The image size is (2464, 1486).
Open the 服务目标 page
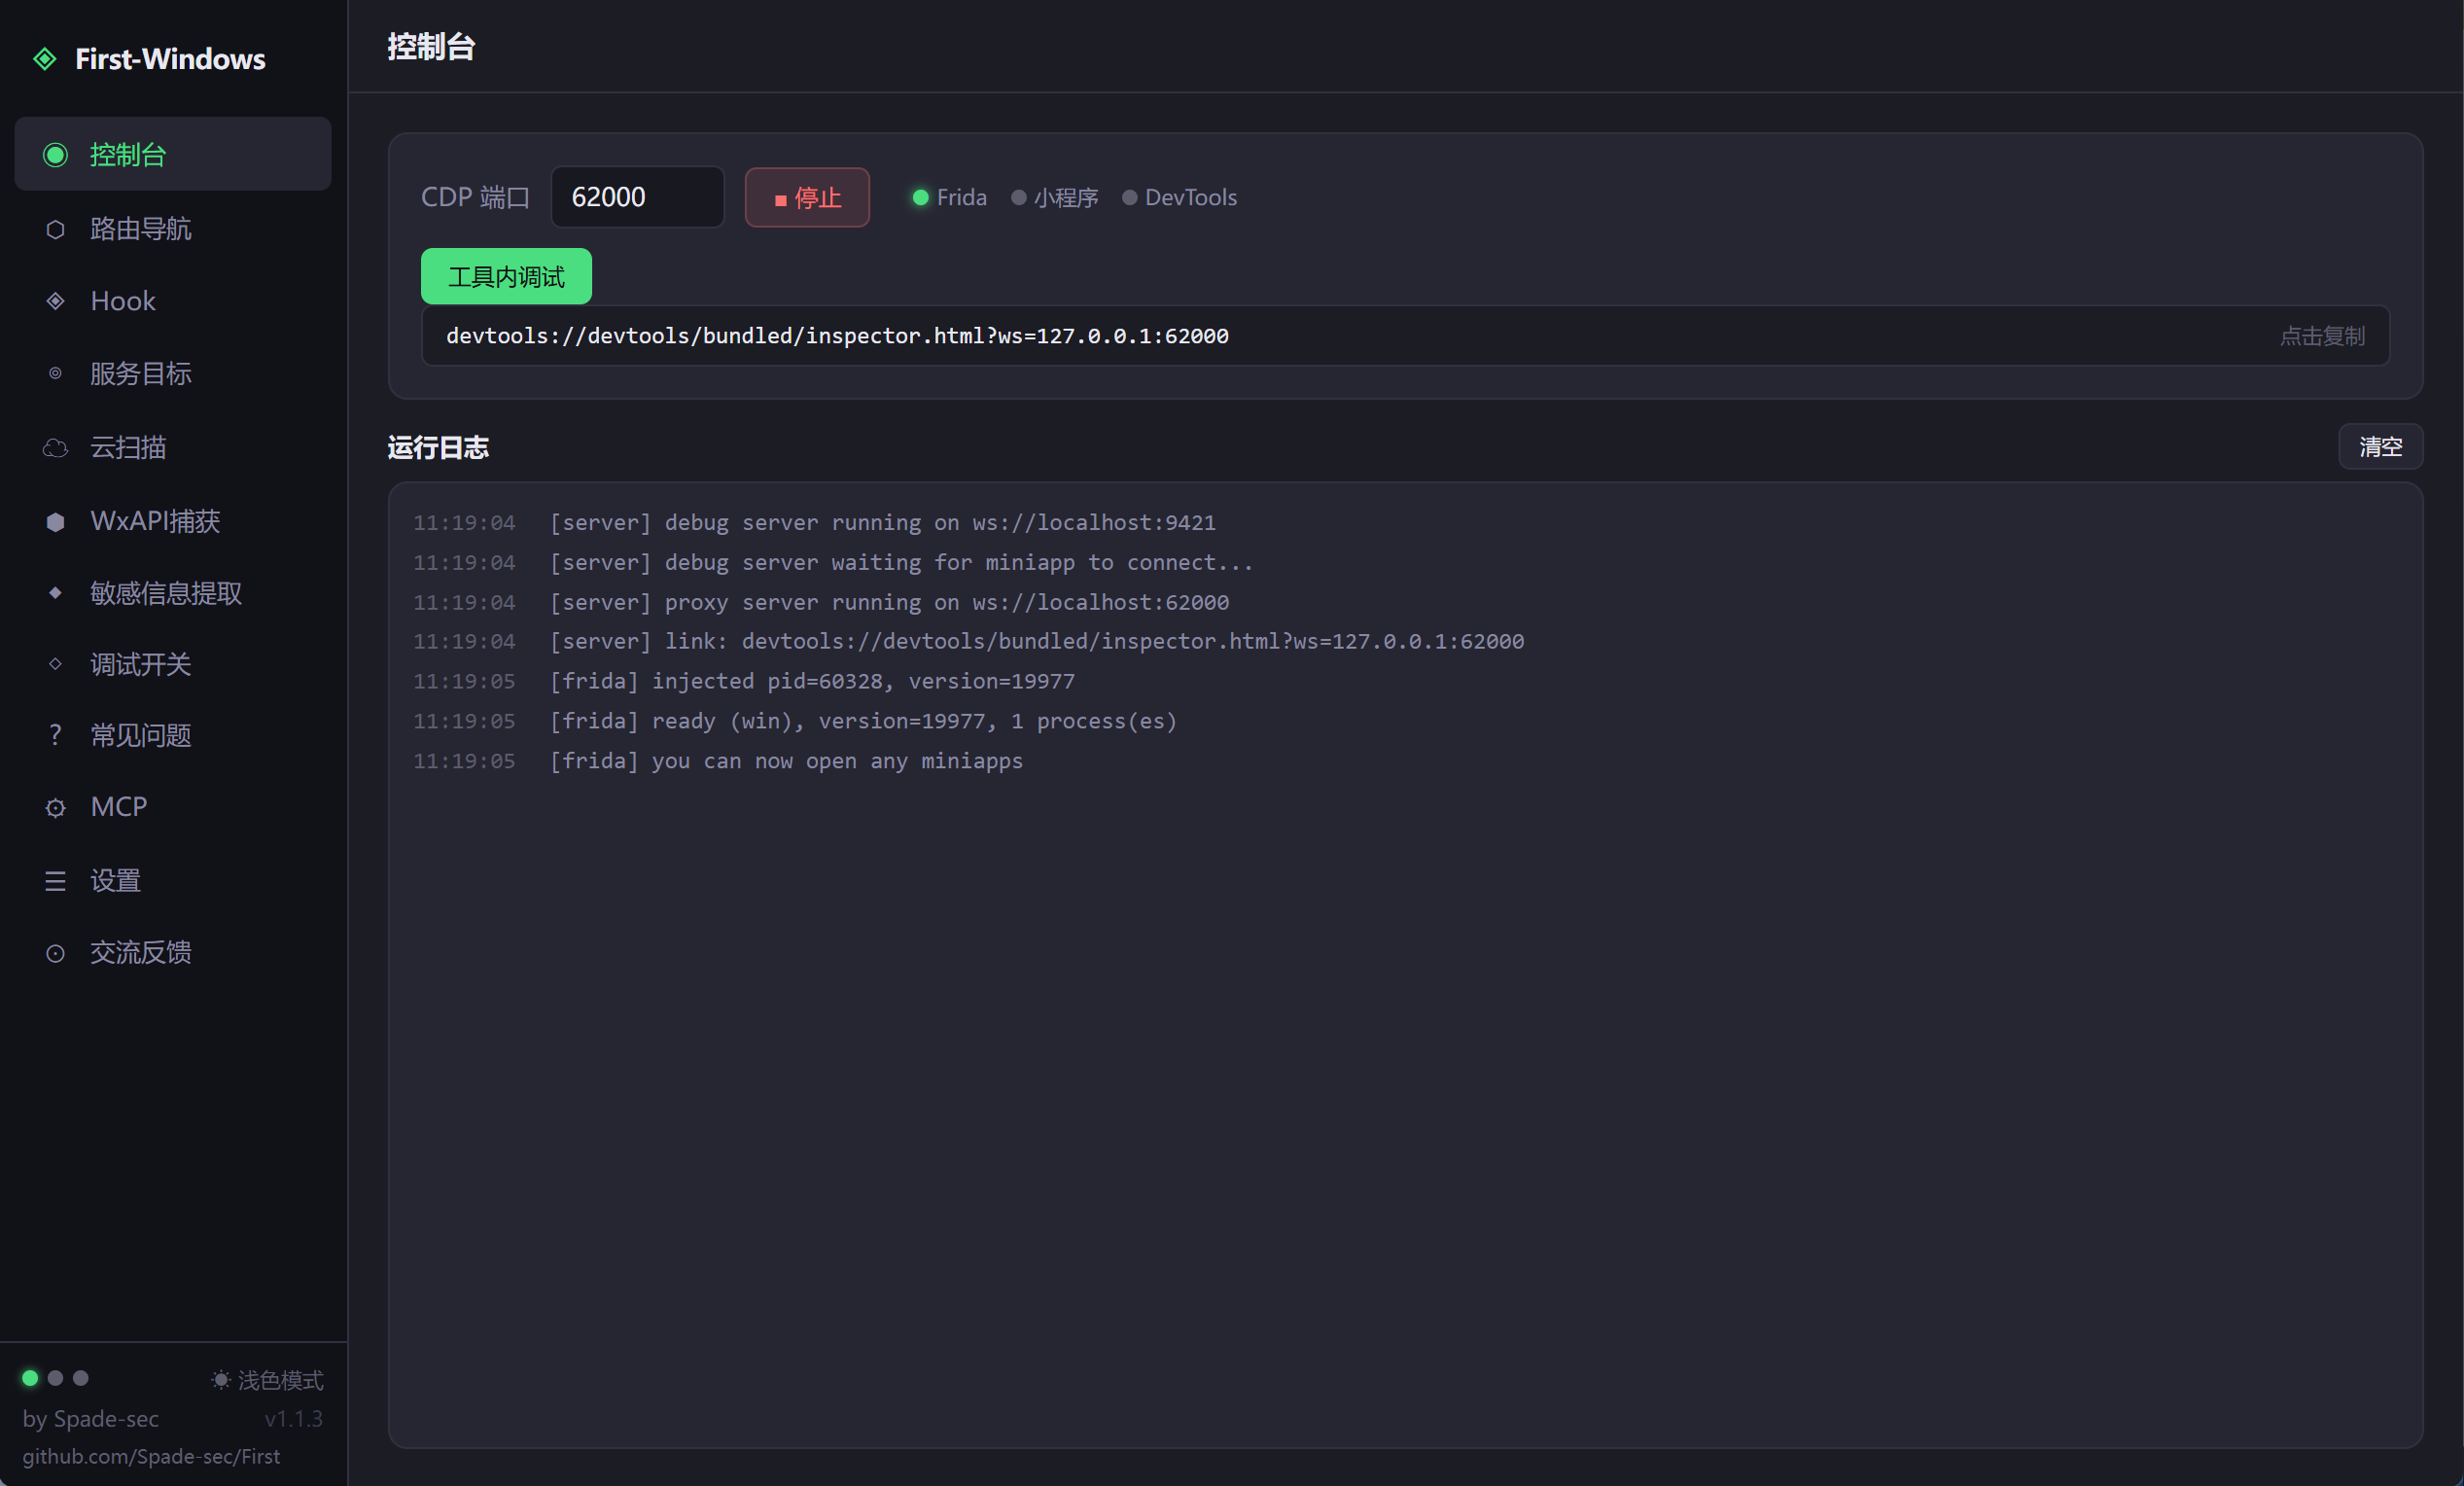pyautogui.click(x=173, y=374)
